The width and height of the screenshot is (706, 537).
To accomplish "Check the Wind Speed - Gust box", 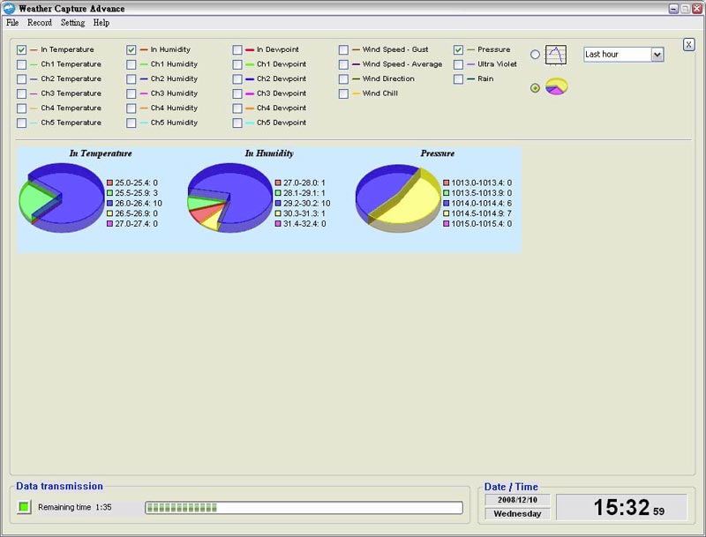I will coord(343,49).
